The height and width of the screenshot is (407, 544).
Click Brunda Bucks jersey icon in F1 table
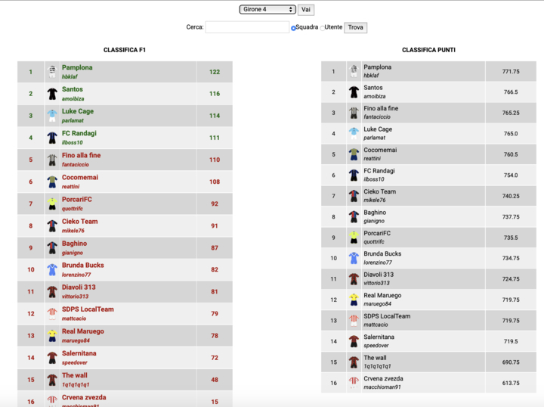[x=51, y=269]
